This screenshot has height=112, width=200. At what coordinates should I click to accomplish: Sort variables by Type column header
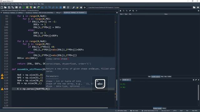coord(126,14)
